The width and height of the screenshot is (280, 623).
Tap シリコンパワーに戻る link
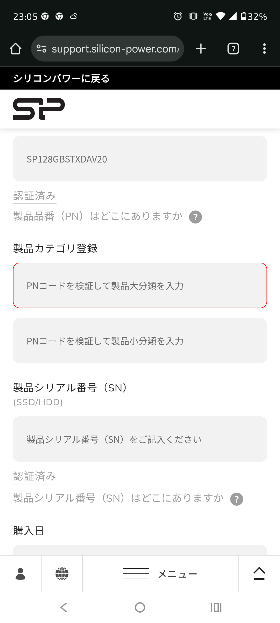[61, 78]
